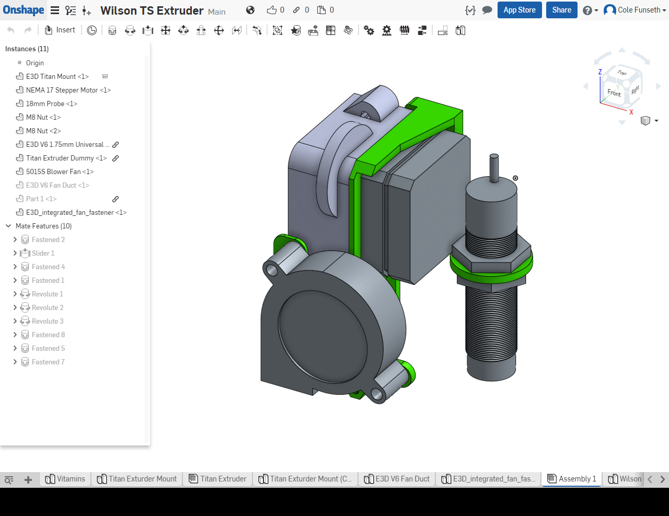Click the globe public document icon
669x516 pixels.
coord(250,10)
